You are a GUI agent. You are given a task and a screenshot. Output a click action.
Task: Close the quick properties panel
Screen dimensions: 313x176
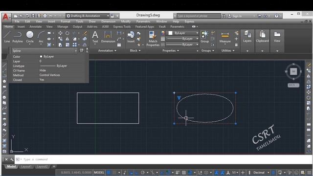(x=87, y=49)
